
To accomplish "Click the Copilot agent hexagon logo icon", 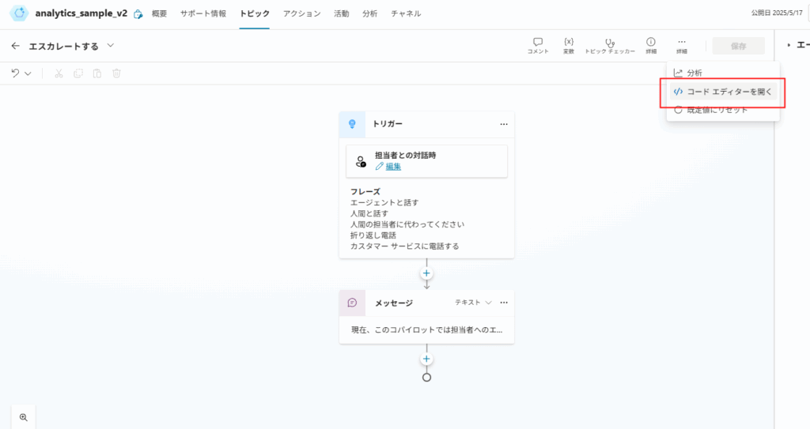I will [x=19, y=13].
